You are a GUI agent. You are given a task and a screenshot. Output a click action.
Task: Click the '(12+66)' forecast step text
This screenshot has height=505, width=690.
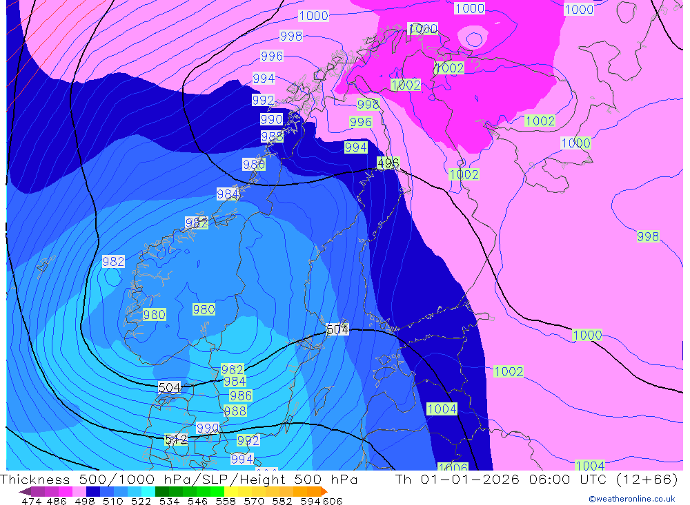point(647,479)
